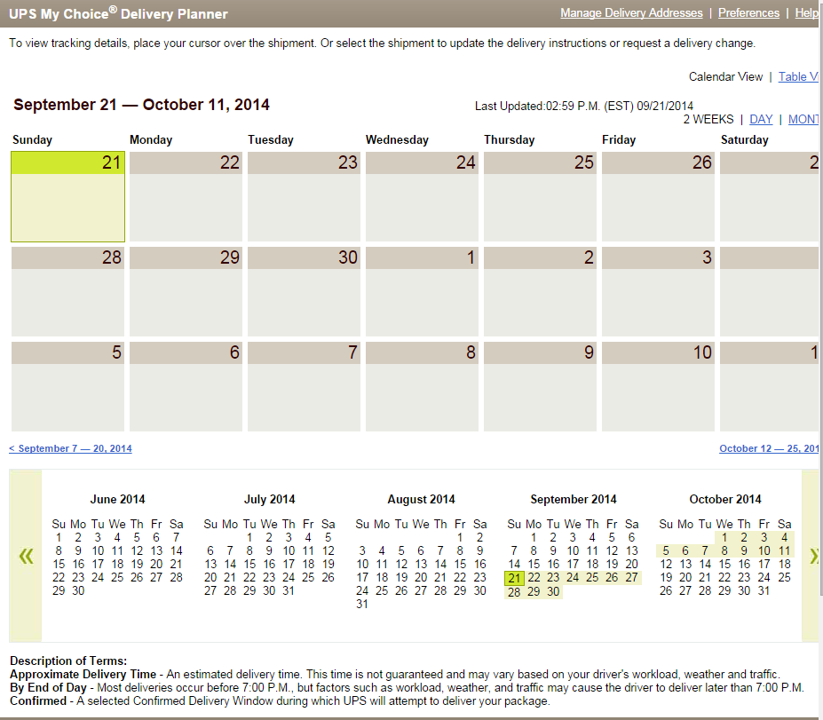Click the Last Updated timestamp text

[x=583, y=106]
